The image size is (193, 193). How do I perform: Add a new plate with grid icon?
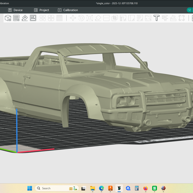pos(16,18)
